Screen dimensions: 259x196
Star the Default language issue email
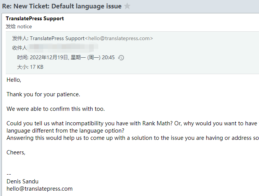(x=128, y=6)
